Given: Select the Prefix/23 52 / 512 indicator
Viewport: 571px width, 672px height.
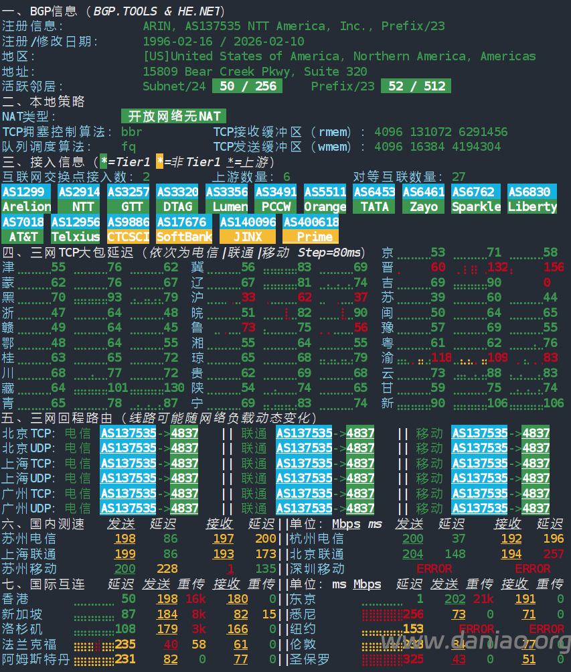Looking at the screenshot, I should pos(416,86).
